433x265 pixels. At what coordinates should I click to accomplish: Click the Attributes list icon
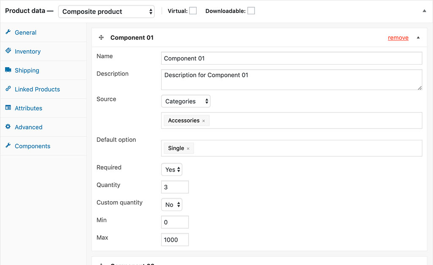coord(8,108)
